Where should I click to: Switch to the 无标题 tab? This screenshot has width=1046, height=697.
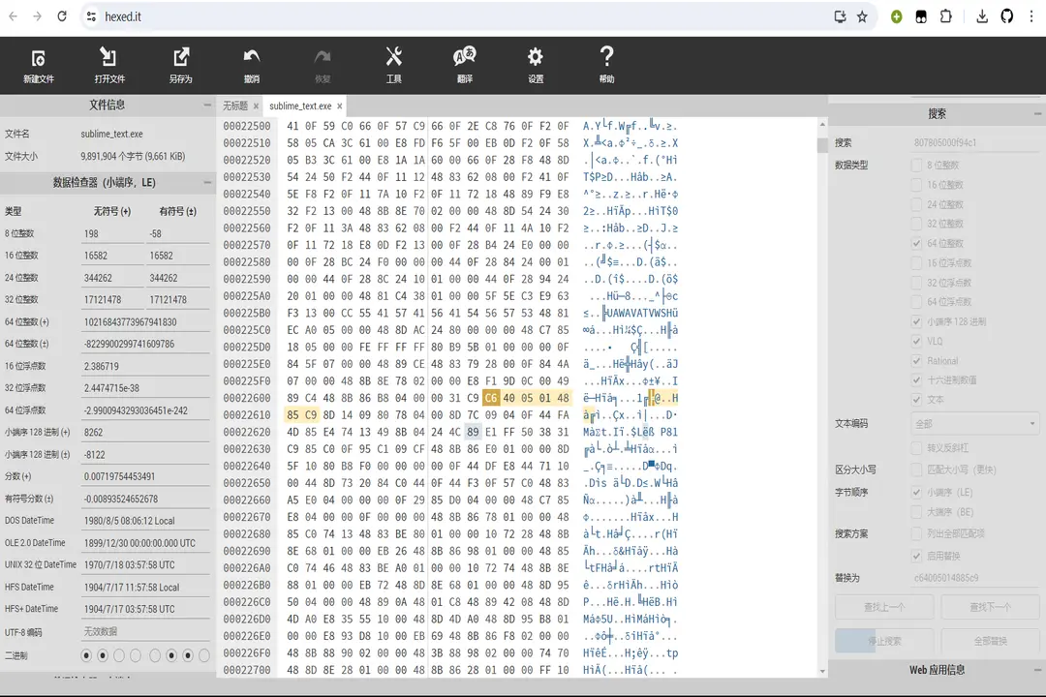point(235,106)
